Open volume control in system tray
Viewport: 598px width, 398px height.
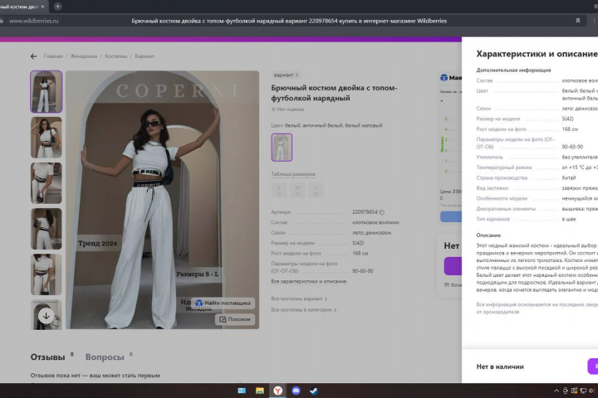(591, 391)
